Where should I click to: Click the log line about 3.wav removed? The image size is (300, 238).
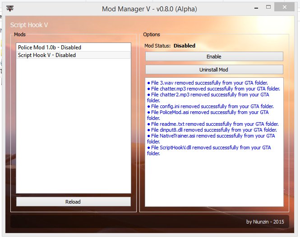(208, 83)
